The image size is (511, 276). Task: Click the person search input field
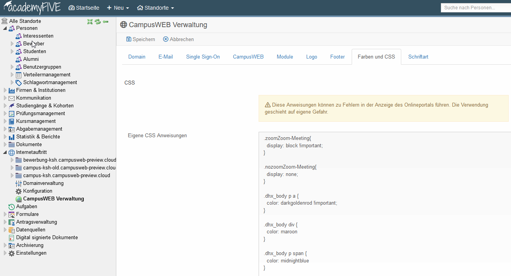pos(475,8)
